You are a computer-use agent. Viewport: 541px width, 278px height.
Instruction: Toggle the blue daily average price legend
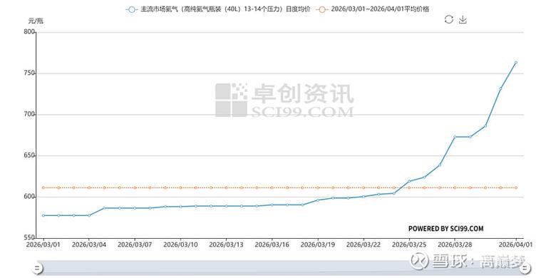(x=217, y=9)
